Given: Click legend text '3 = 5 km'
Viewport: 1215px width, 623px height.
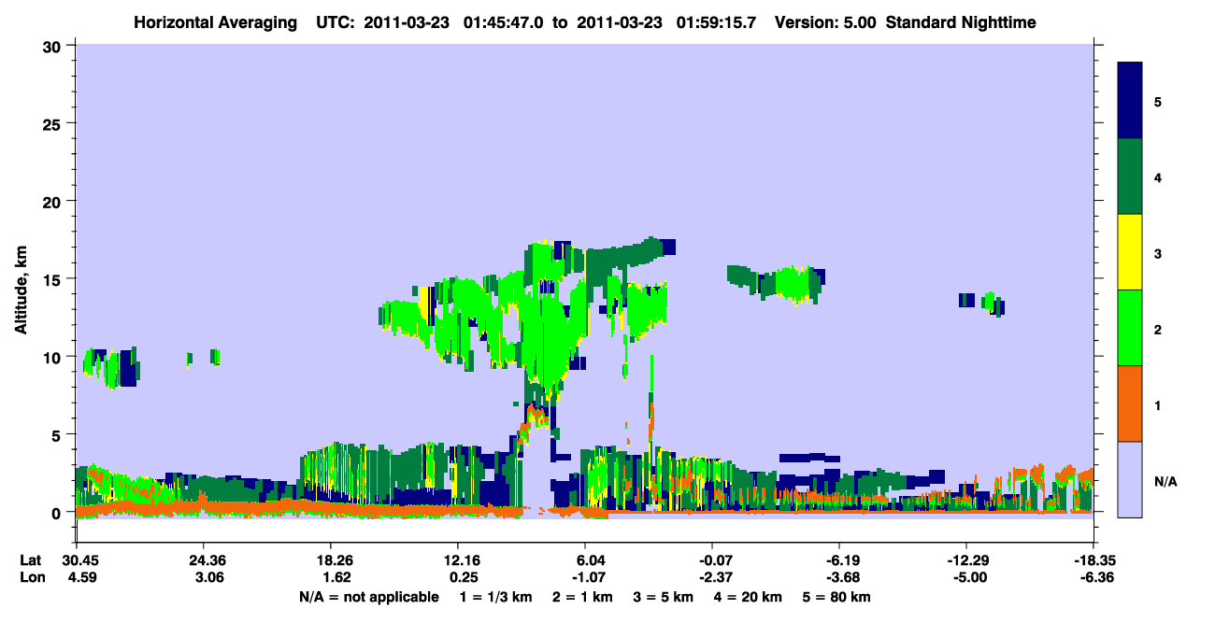Looking at the screenshot, I should [x=664, y=597].
